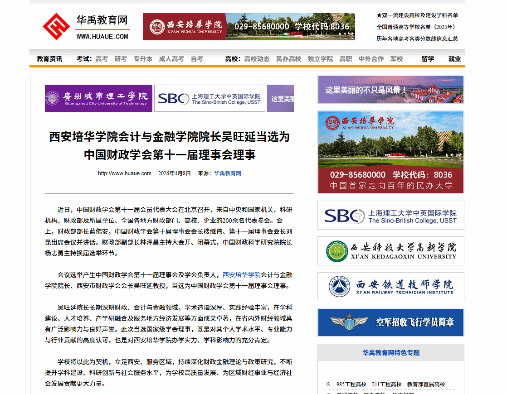507x394 pixels.
Task: Open 专升本 navigation item
Action: click(x=143, y=59)
